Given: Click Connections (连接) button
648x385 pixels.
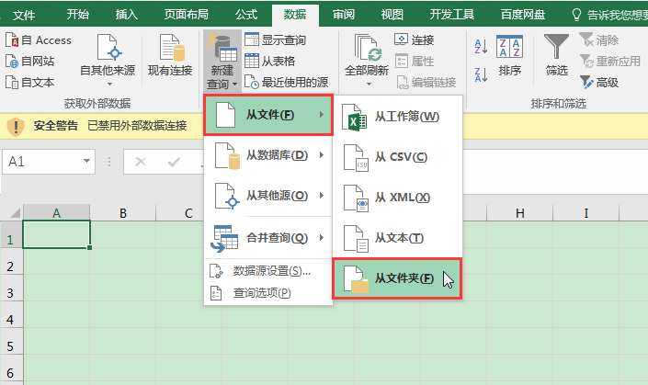Looking at the screenshot, I should 415,40.
